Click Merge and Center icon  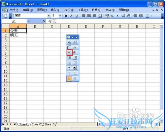[100, 16]
